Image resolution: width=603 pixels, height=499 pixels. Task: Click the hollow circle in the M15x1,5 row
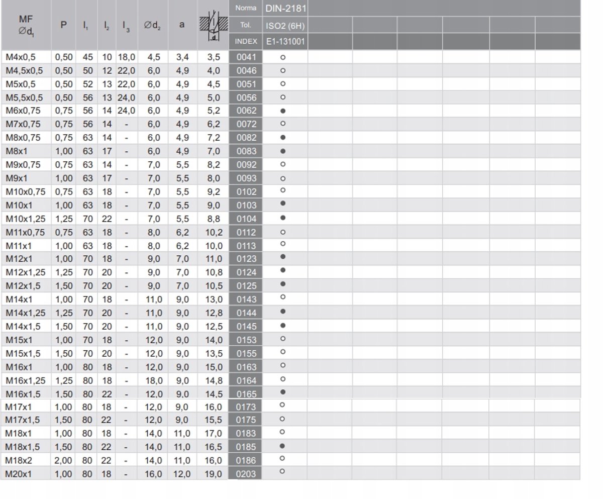[x=283, y=352]
